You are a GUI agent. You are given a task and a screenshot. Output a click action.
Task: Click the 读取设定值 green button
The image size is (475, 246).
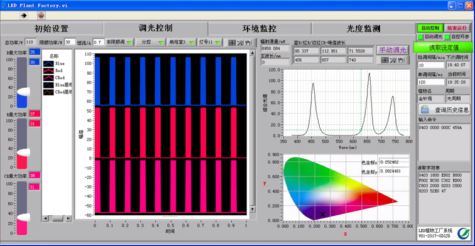[444, 48]
